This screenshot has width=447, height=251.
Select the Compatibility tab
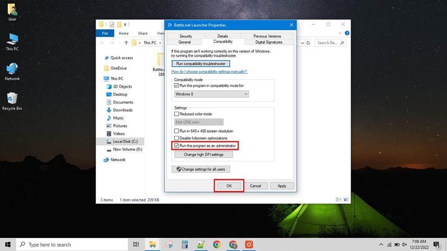click(223, 41)
